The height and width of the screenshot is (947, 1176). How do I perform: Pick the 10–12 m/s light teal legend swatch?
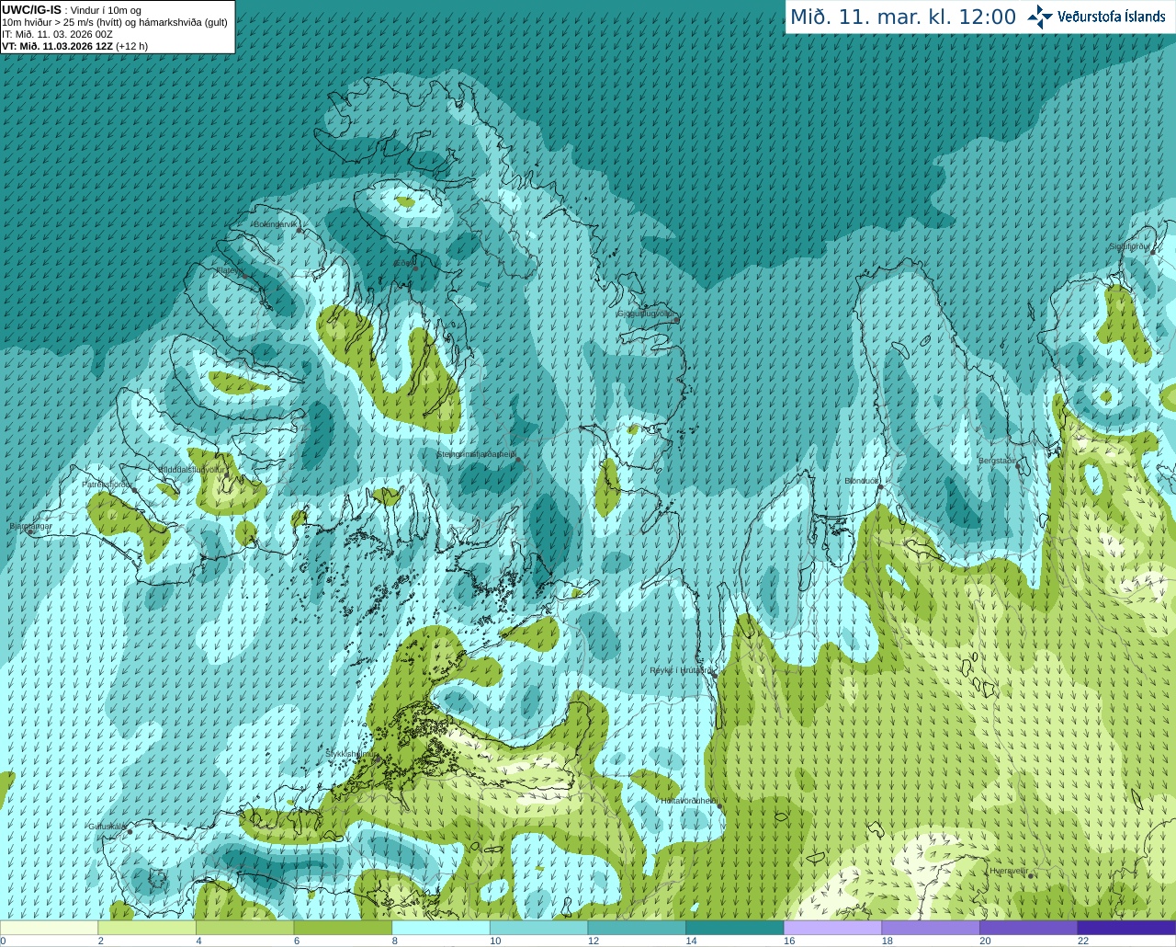538,928
